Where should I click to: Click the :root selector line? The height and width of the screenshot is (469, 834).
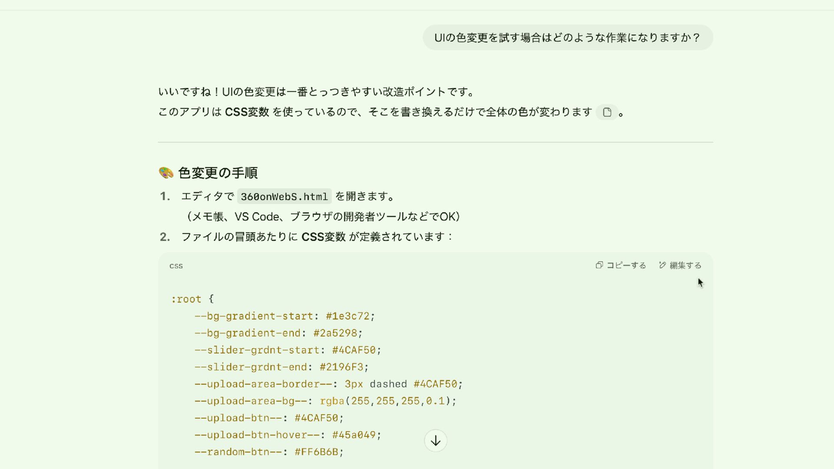[192, 299]
